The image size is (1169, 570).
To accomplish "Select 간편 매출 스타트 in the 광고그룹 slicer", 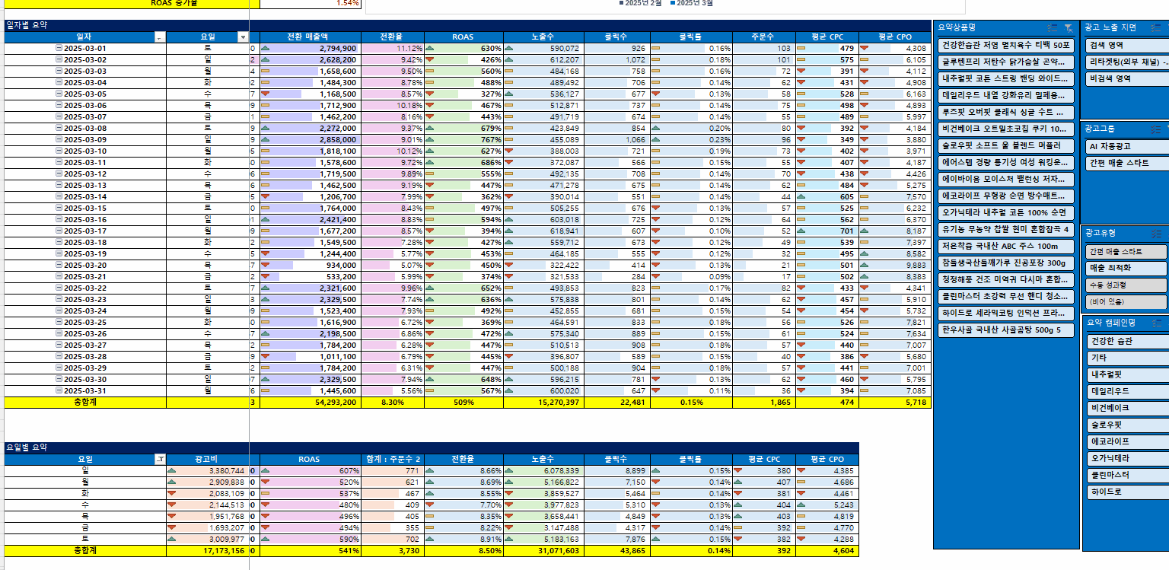I will point(1127,163).
